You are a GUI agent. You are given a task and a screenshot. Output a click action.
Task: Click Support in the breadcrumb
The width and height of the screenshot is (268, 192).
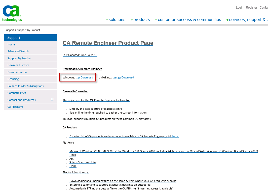(10, 30)
